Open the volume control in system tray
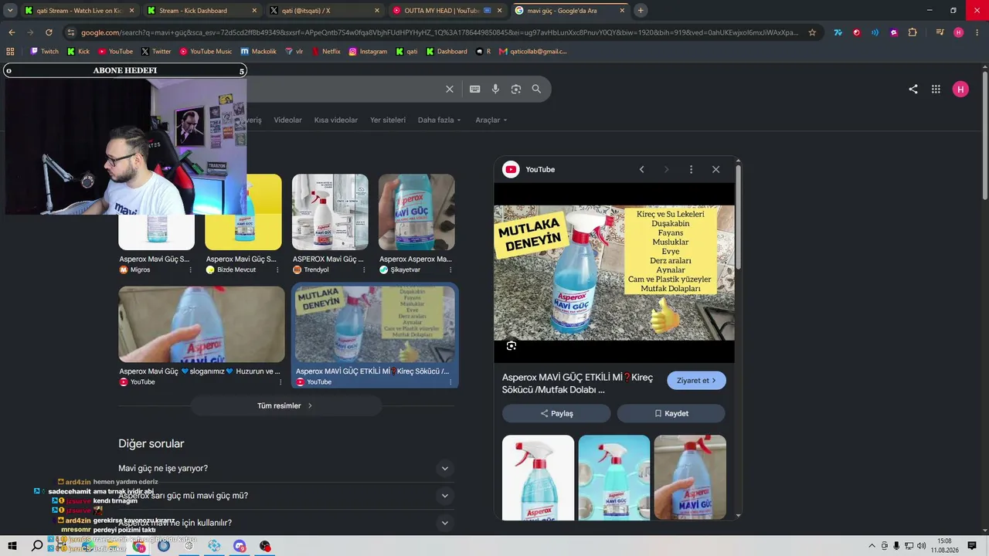Image resolution: width=989 pixels, height=556 pixels. [921, 546]
